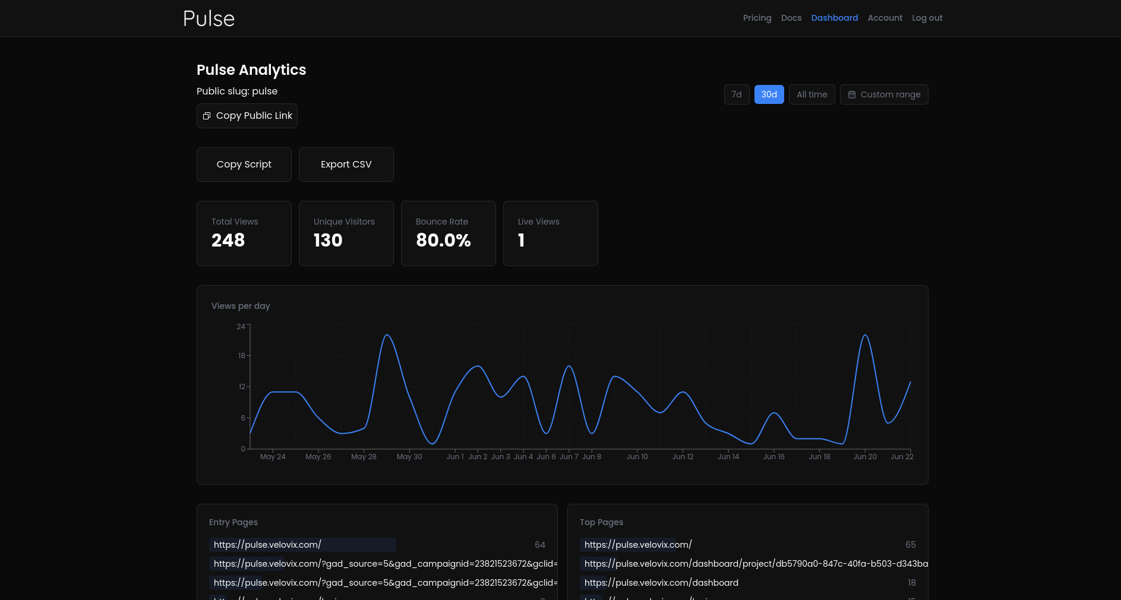Click Top Pages row https://pulse.velovix.com/ with 65
This screenshot has width=1121, height=600.
click(748, 545)
